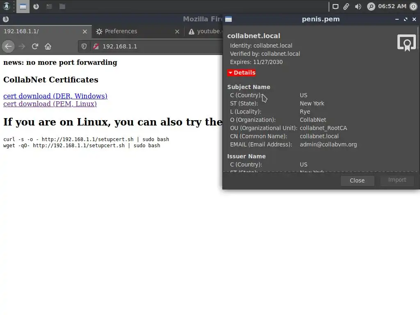Image resolution: width=420 pixels, height=315 pixels.
Task: Click the Rye locality value
Action: [x=305, y=112]
